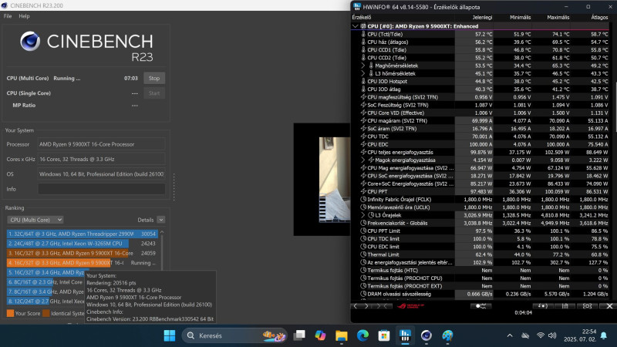Click the Start button for CPU Single Core
This screenshot has width=617, height=347.
tap(154, 93)
